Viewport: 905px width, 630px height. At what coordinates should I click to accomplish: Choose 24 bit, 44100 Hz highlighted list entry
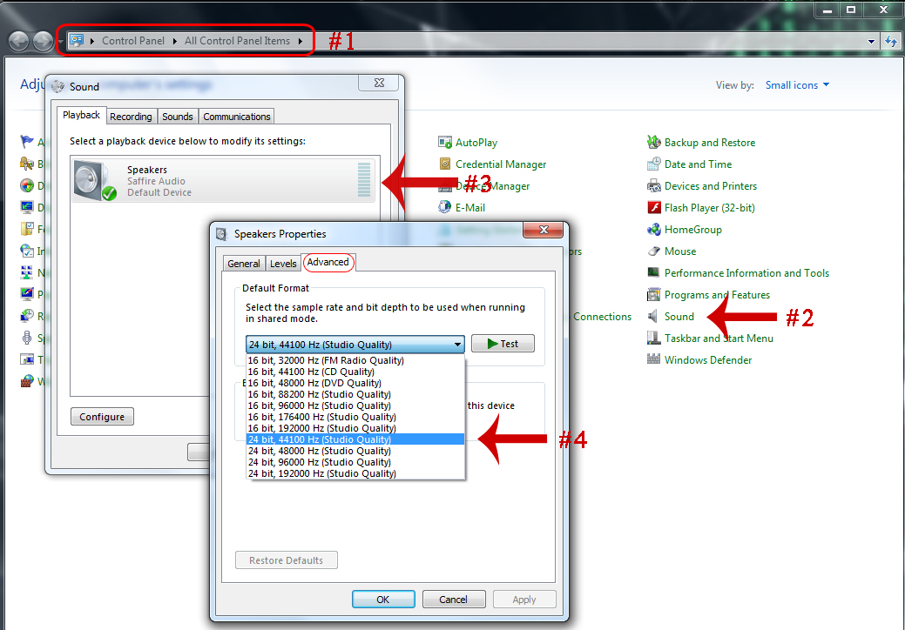click(x=355, y=439)
